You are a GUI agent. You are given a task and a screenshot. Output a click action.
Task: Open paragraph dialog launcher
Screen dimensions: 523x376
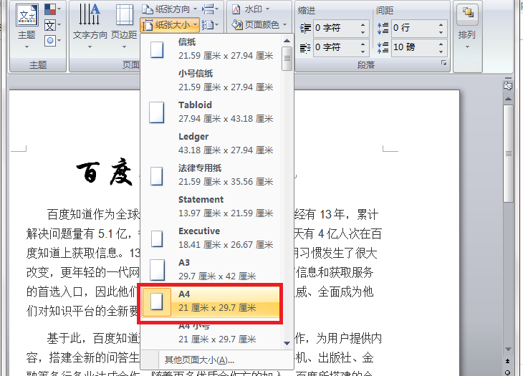pos(443,63)
